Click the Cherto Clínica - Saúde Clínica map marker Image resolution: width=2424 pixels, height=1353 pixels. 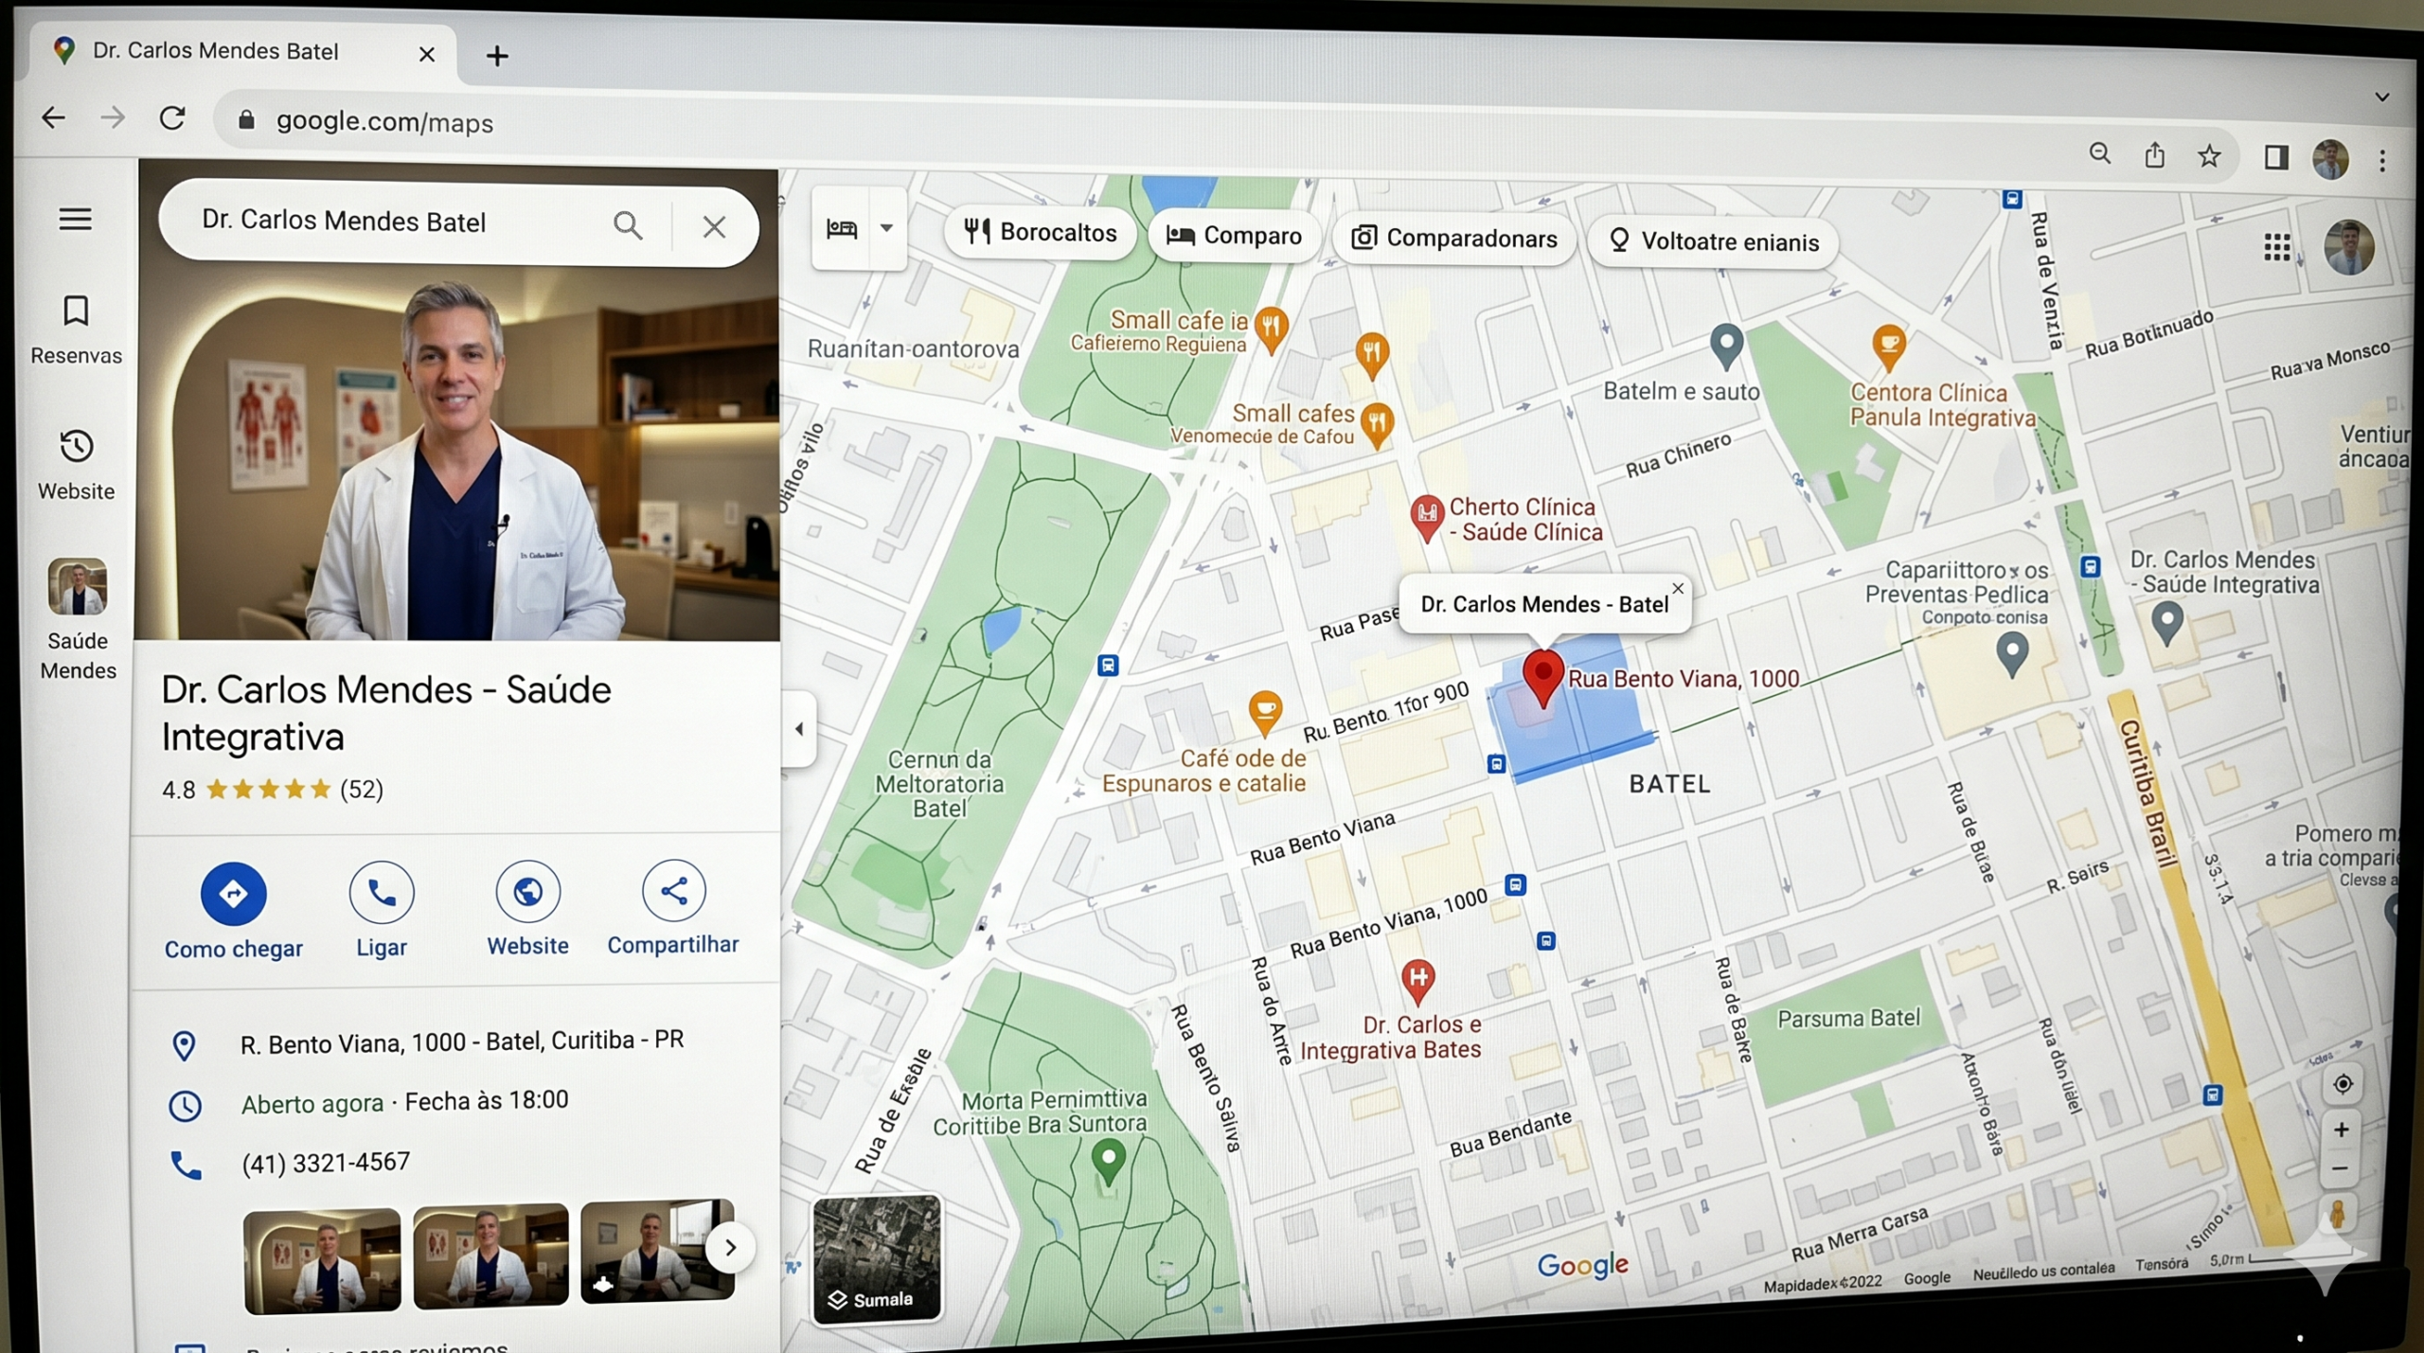(1426, 518)
